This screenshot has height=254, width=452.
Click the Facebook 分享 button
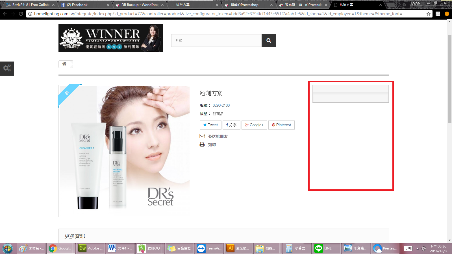(x=231, y=125)
